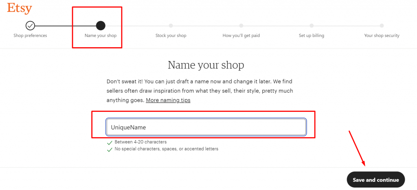Click the Shop preferences checkmark circle
The height and width of the screenshot is (190, 417).
(x=30, y=26)
